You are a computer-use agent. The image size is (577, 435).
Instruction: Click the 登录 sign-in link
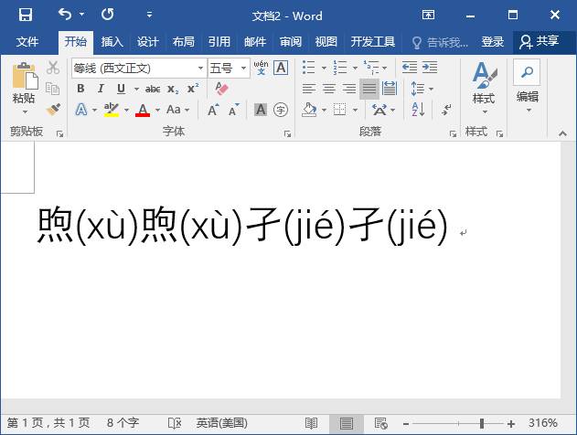[x=493, y=42]
